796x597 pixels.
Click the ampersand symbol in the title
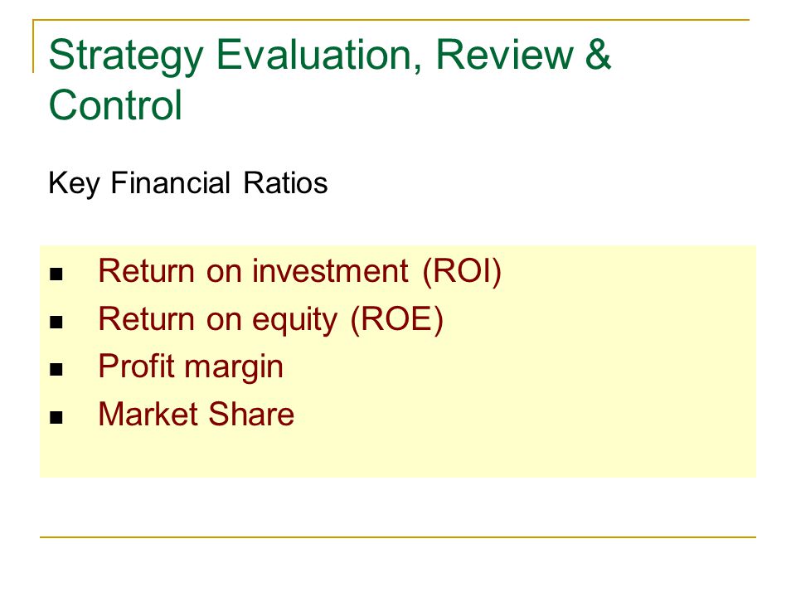pos(598,55)
